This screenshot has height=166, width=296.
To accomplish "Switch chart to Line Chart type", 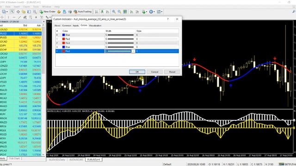I will [x=108, y=12].
